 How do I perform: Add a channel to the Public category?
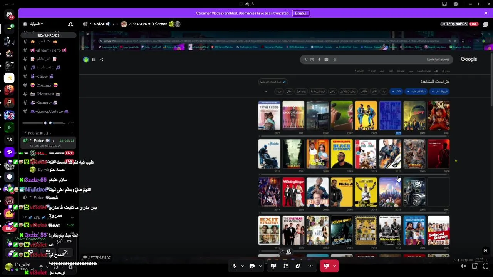click(x=72, y=133)
